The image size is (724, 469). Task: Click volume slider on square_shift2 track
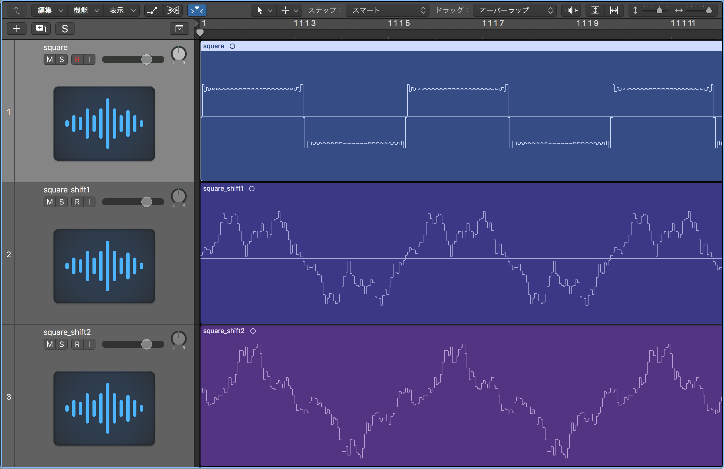pyautogui.click(x=133, y=344)
